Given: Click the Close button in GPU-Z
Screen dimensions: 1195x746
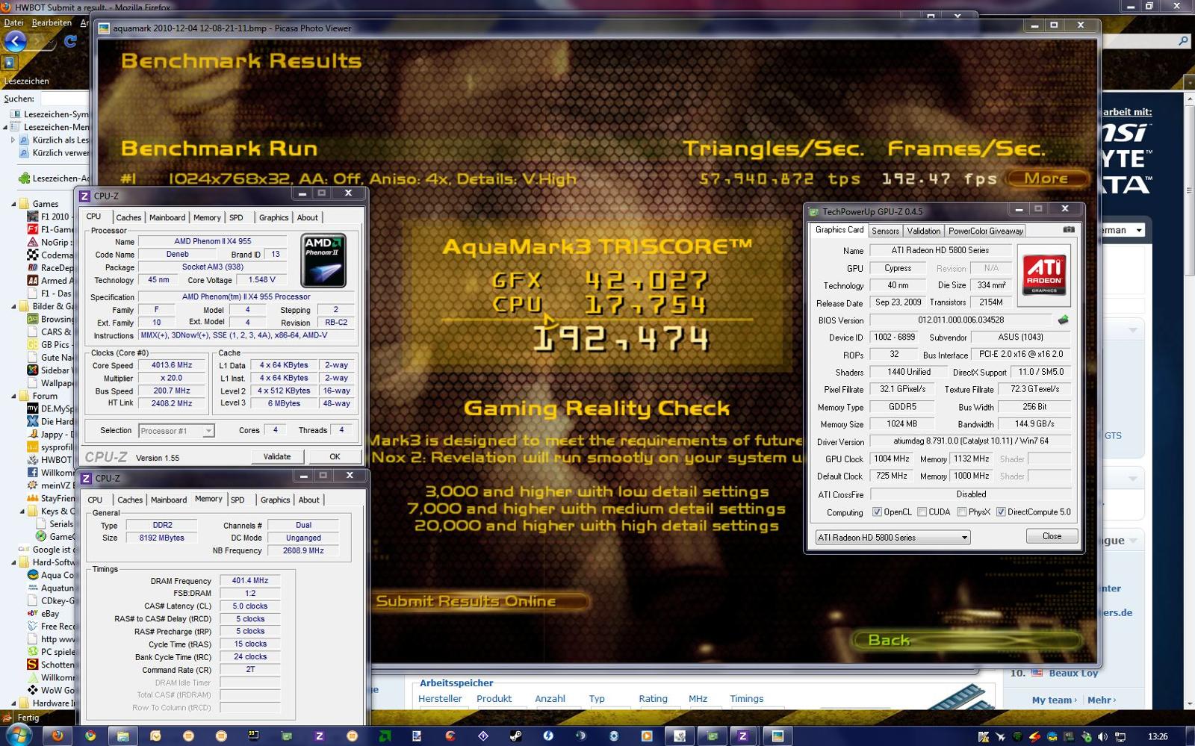Looking at the screenshot, I should (x=1052, y=536).
